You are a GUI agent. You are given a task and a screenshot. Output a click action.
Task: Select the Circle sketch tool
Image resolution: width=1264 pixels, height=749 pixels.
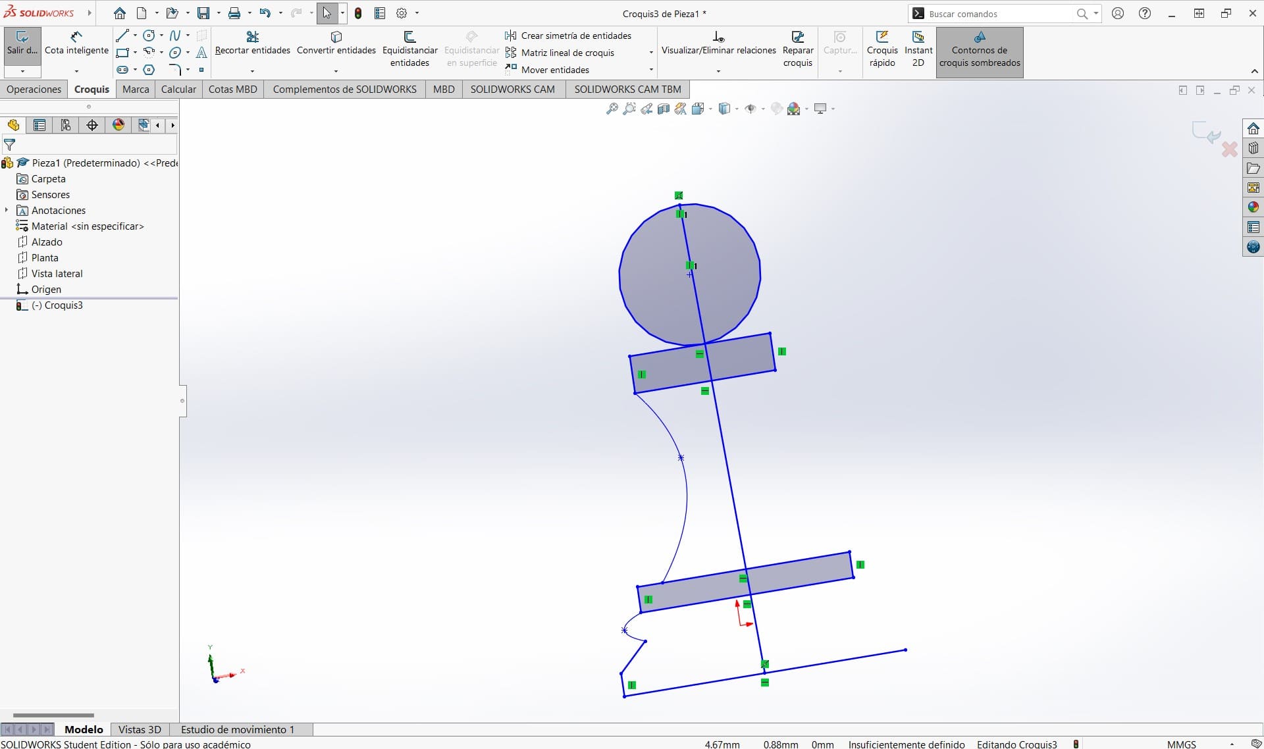pos(149,36)
